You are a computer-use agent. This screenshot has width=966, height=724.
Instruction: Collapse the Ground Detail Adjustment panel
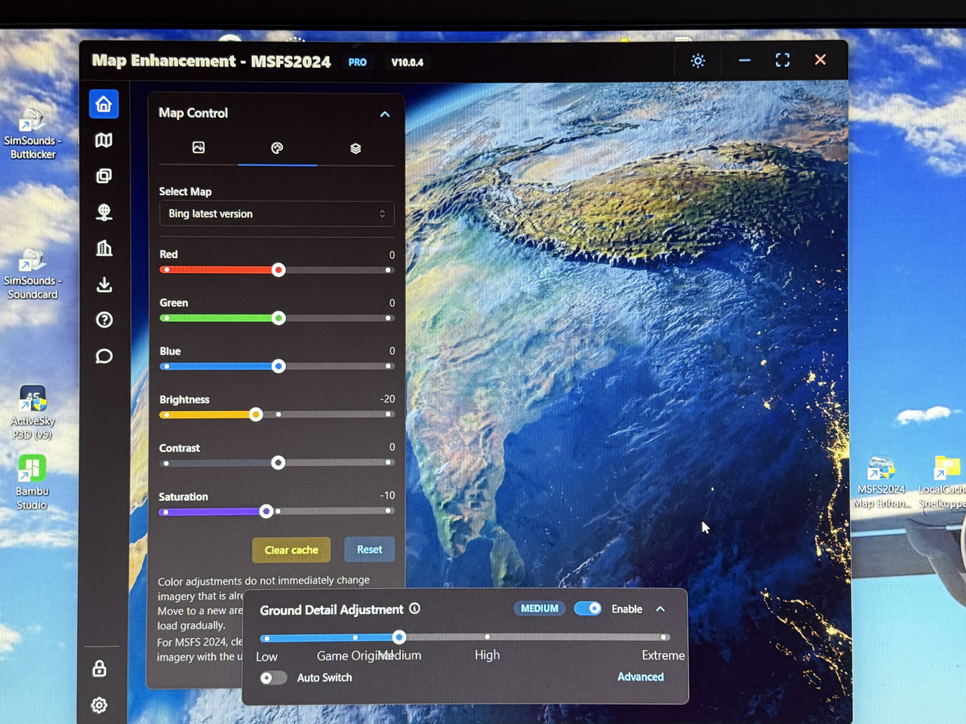pos(660,609)
